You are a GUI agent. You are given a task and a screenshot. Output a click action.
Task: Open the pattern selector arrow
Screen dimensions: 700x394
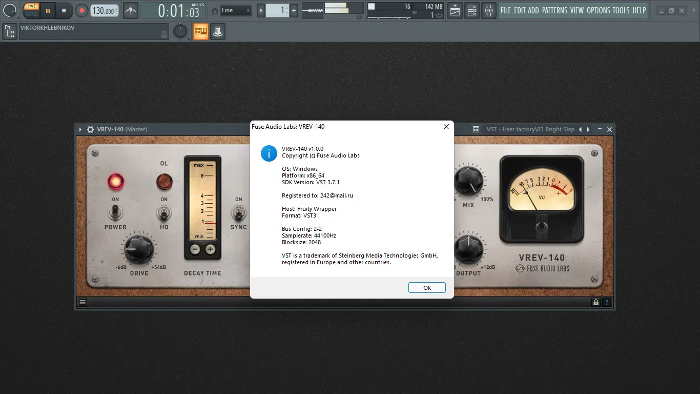tap(261, 10)
